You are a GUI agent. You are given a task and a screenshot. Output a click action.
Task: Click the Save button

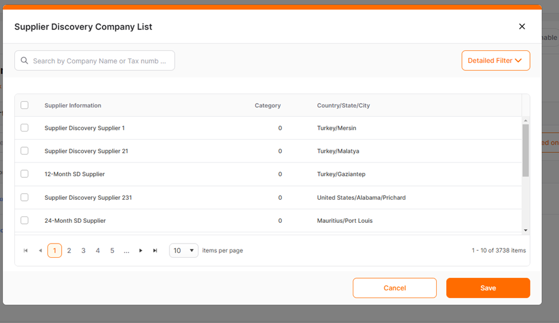coord(488,288)
